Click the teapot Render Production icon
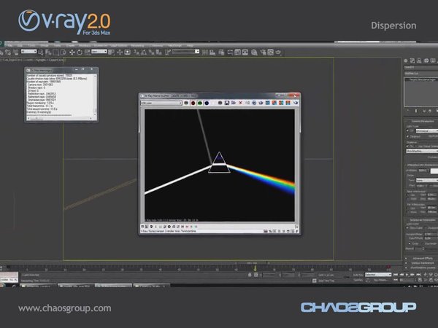438x328 pixels. click(278, 52)
